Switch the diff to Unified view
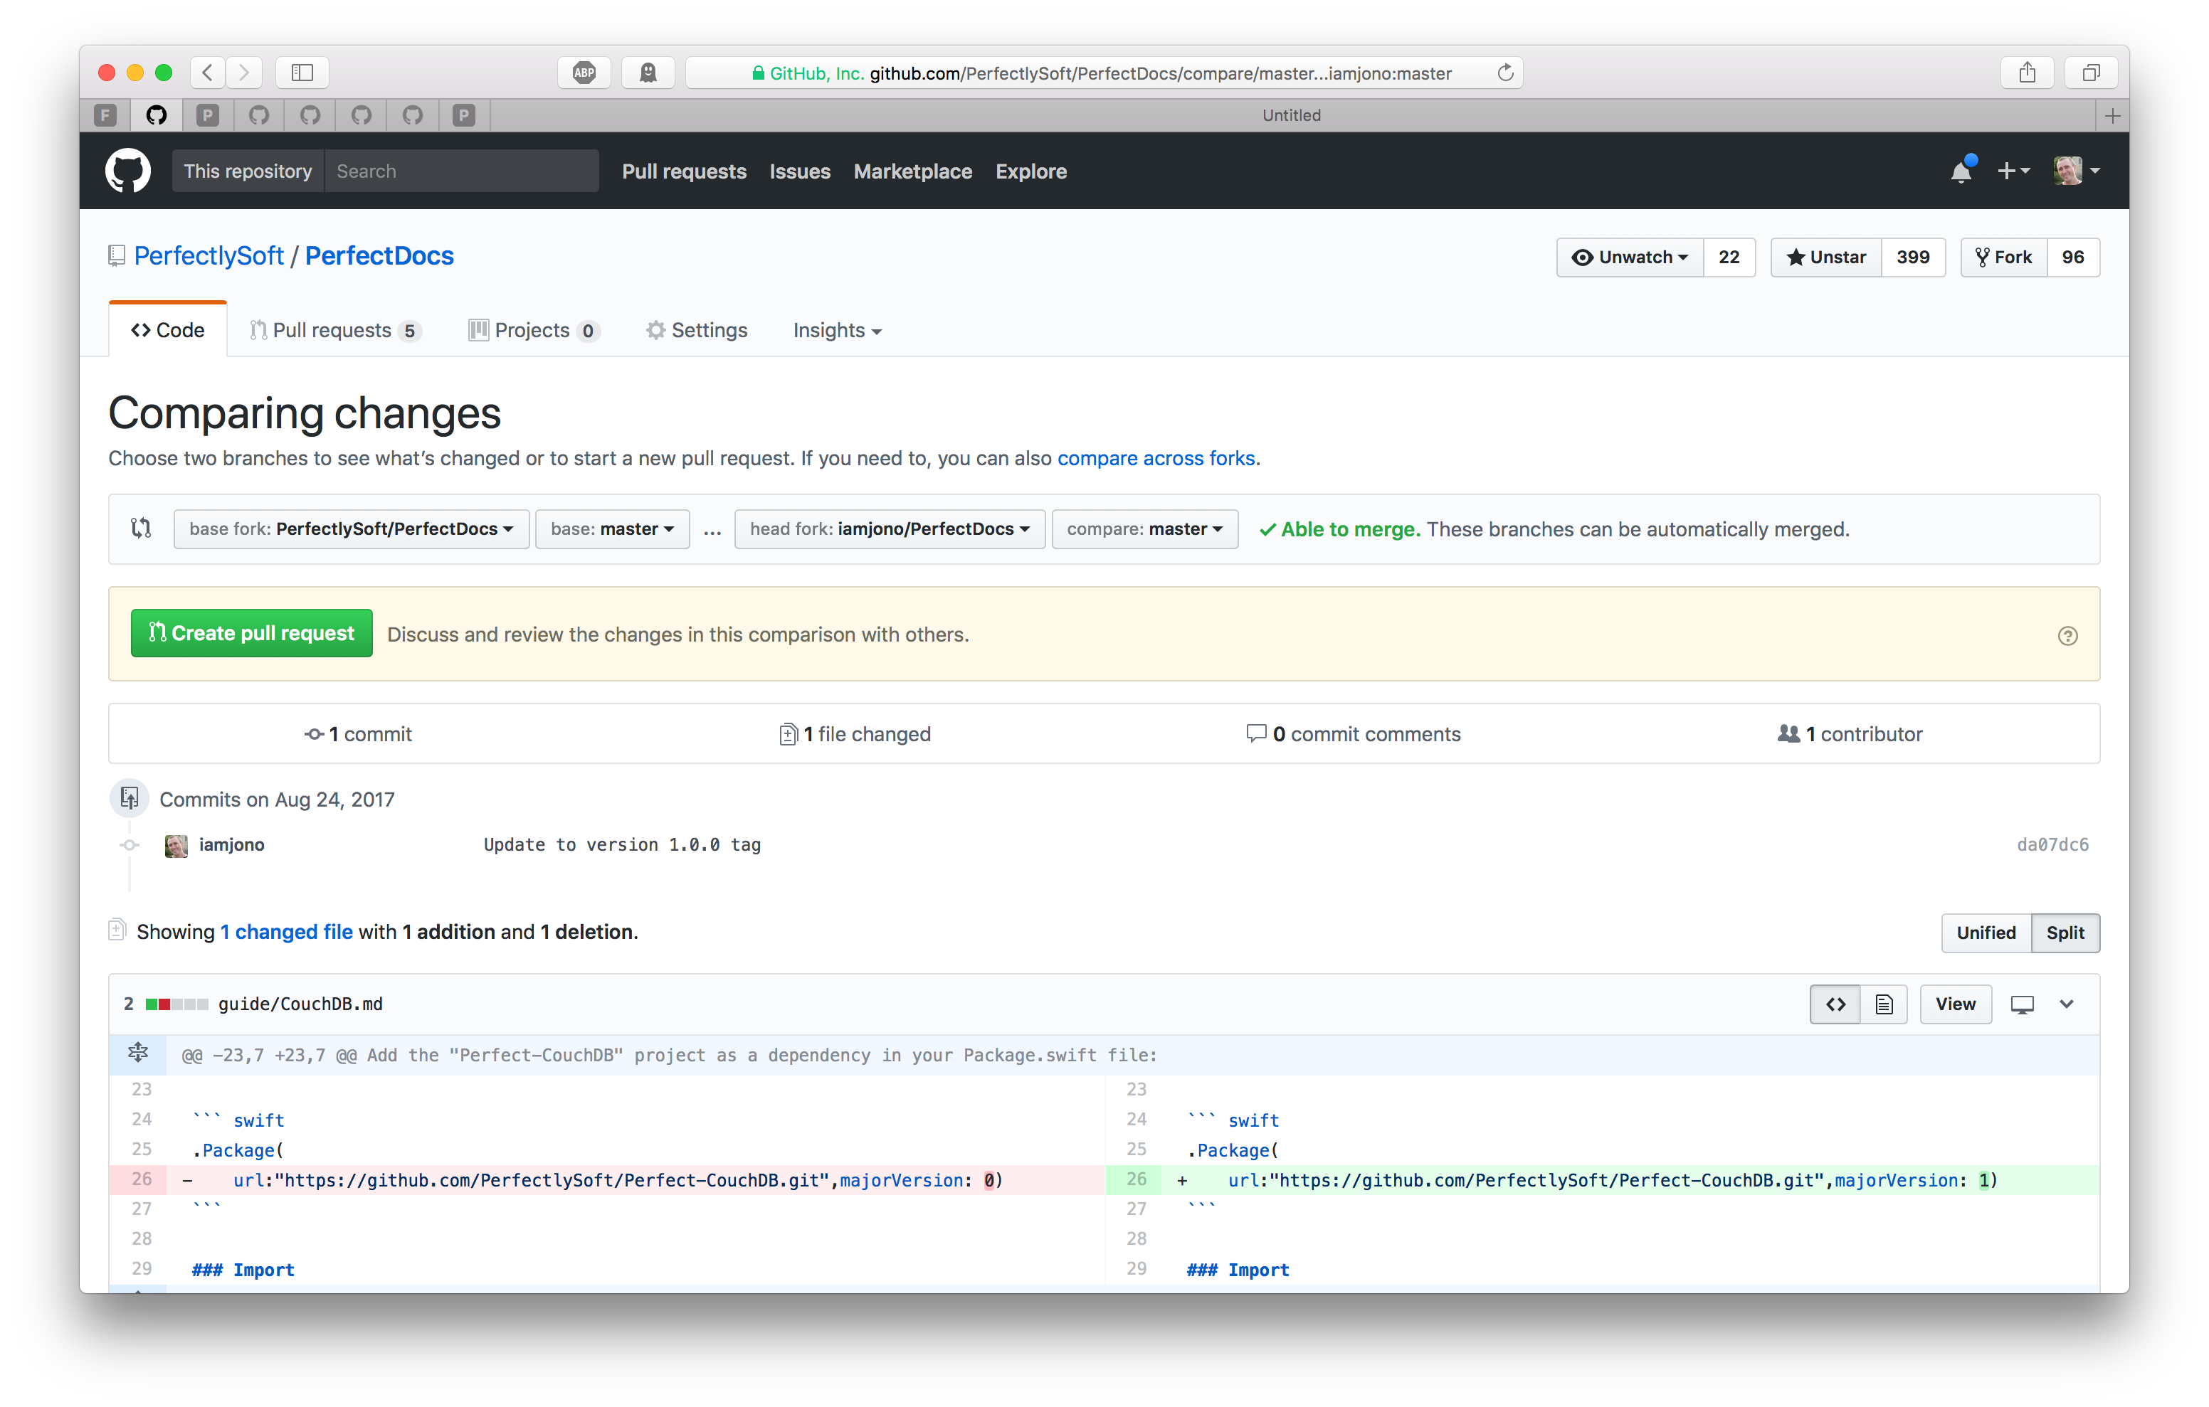This screenshot has height=1407, width=2209. click(x=1985, y=933)
